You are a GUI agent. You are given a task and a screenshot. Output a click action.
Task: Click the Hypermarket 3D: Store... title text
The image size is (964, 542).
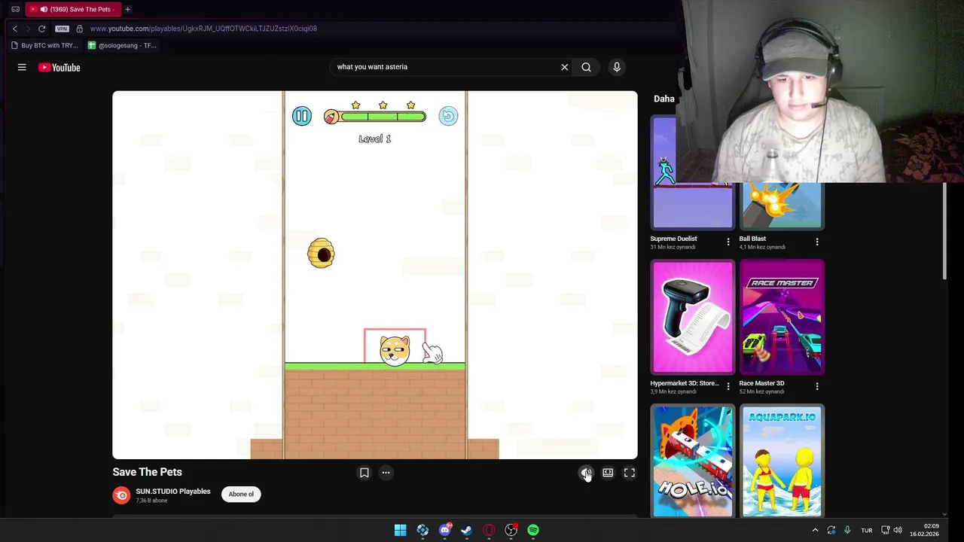pos(685,383)
